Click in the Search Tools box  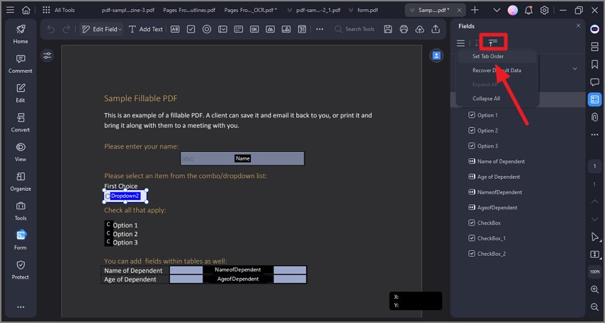355,29
